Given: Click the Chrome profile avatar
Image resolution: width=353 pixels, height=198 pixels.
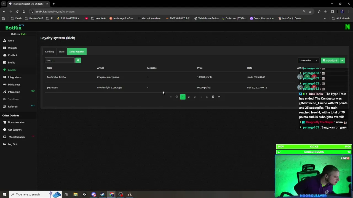Looking at the screenshot, I should click(342, 12).
